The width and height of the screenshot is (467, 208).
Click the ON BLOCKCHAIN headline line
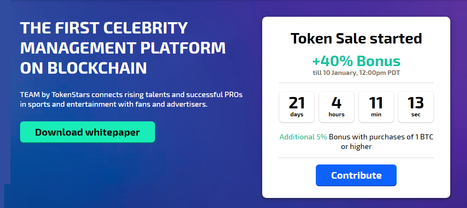(83, 68)
